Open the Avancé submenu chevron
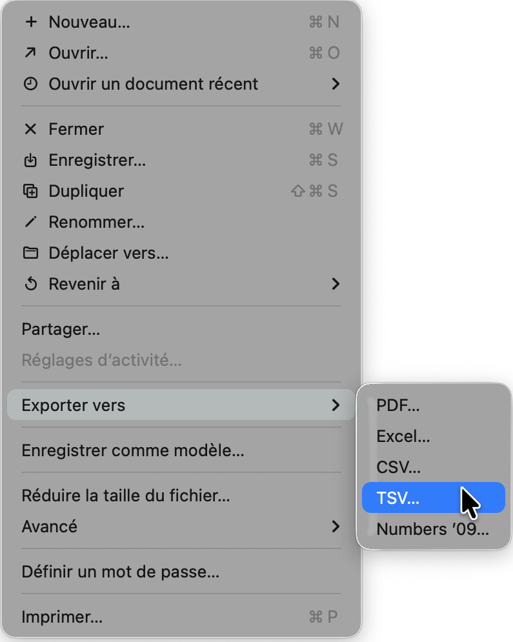This screenshot has height=642, width=513. coord(335,527)
